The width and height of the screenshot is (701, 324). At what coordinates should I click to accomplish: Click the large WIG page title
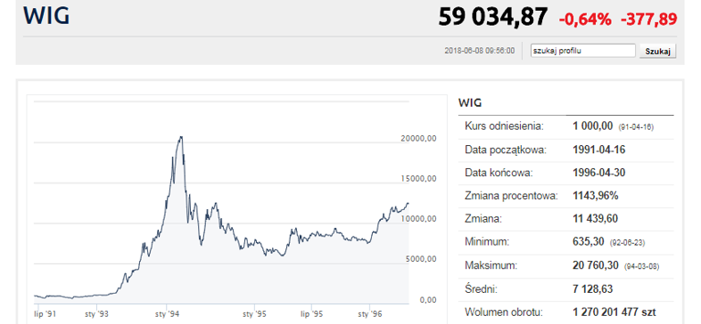point(46,15)
